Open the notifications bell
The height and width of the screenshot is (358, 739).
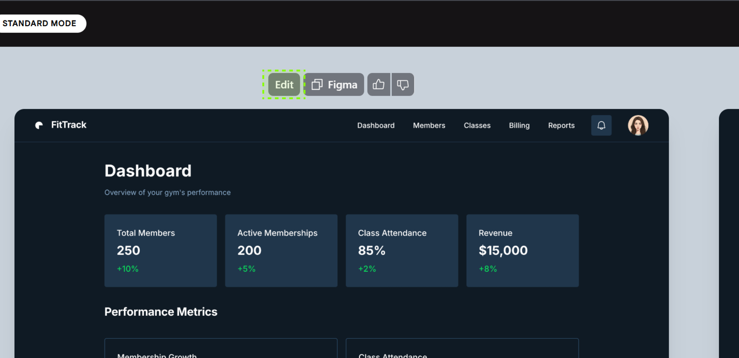point(601,125)
